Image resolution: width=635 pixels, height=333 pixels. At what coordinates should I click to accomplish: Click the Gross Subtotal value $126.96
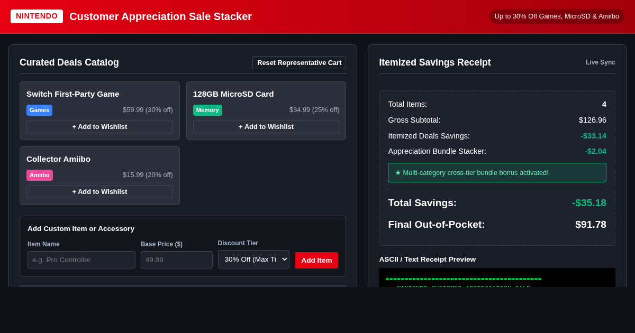point(593,120)
